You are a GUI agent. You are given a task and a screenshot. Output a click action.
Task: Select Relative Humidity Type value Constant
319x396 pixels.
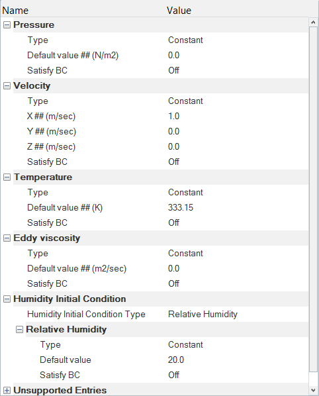coord(185,345)
